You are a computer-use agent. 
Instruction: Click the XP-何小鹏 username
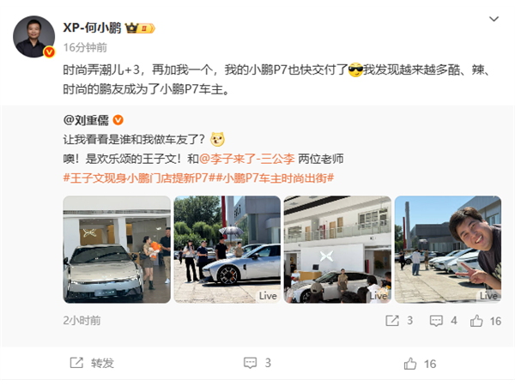pos(92,28)
